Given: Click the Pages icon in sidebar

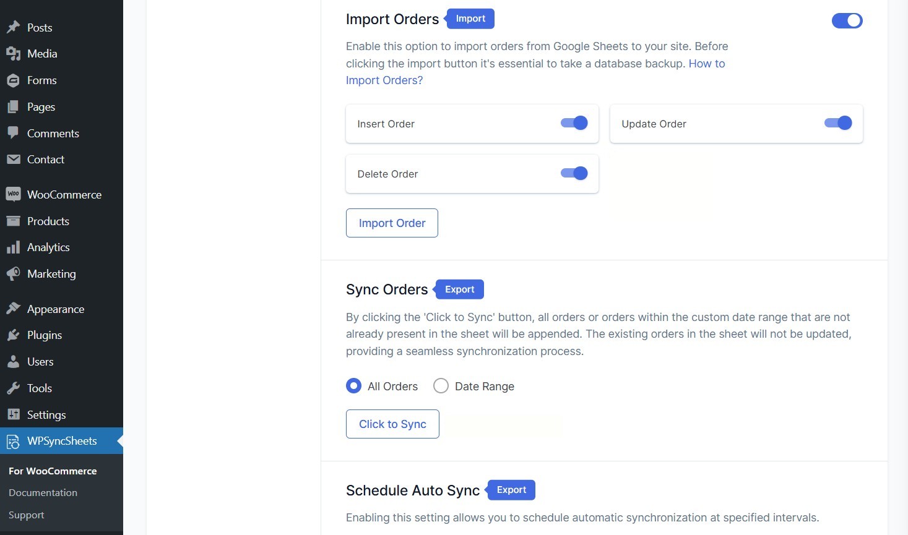Looking at the screenshot, I should point(13,107).
